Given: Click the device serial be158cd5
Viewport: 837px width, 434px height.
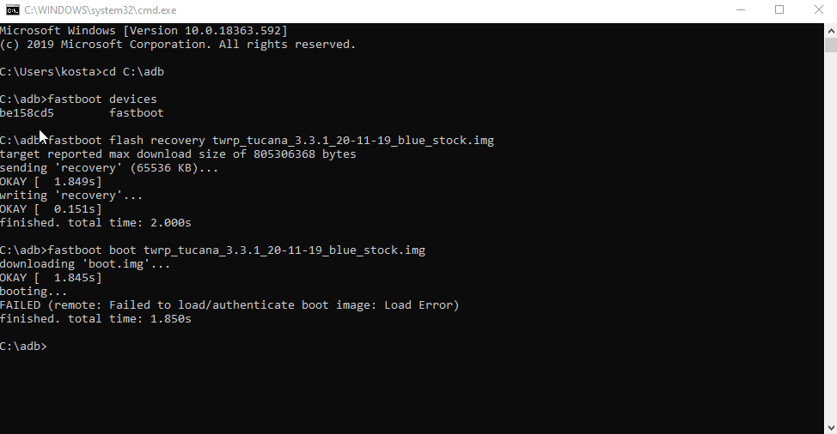Looking at the screenshot, I should (27, 113).
